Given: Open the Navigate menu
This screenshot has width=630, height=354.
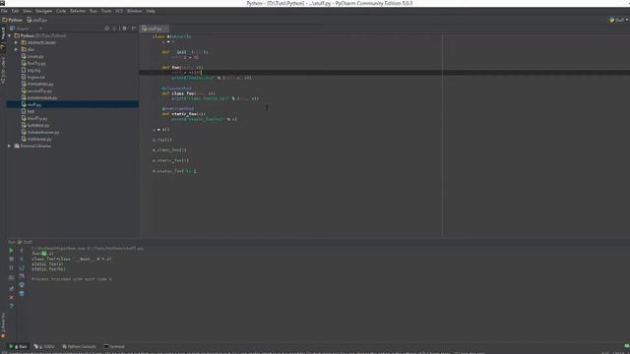Looking at the screenshot, I should tap(43, 11).
